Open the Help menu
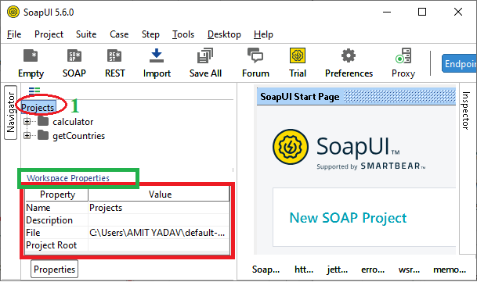 tap(263, 34)
